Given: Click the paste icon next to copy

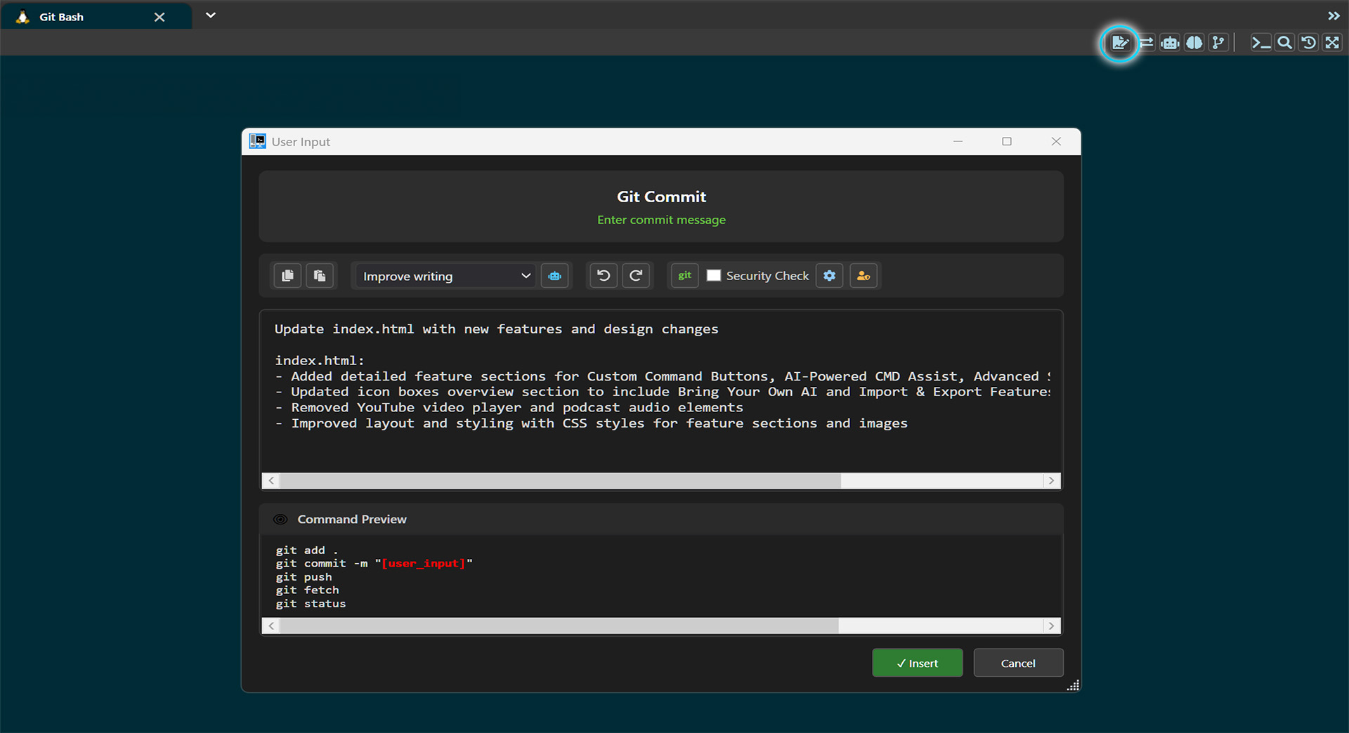Looking at the screenshot, I should click(320, 275).
